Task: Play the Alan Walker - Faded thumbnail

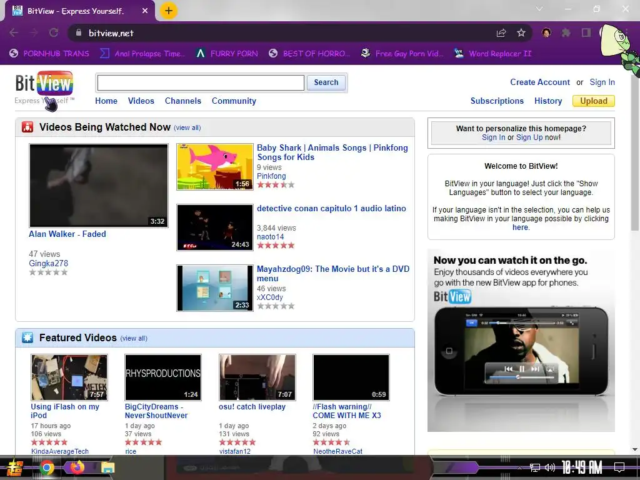Action: point(99,185)
